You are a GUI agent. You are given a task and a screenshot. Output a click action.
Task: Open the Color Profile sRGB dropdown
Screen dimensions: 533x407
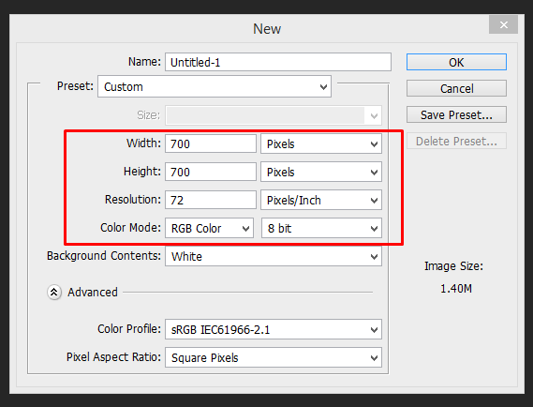point(274,329)
